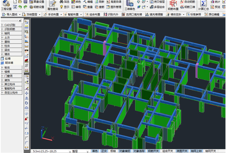
Task: Click the 查筋 rebar check tool
Action: coord(99,7)
